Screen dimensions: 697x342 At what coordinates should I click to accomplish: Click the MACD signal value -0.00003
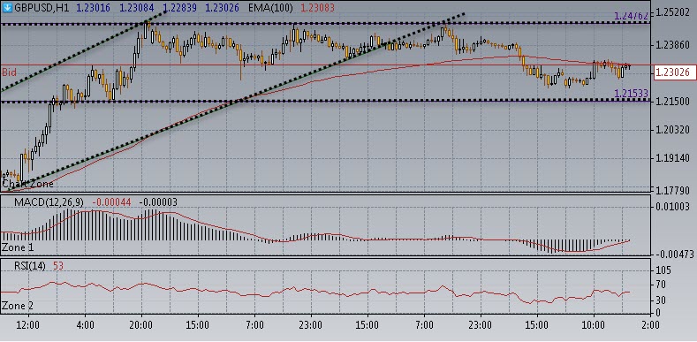coord(158,202)
